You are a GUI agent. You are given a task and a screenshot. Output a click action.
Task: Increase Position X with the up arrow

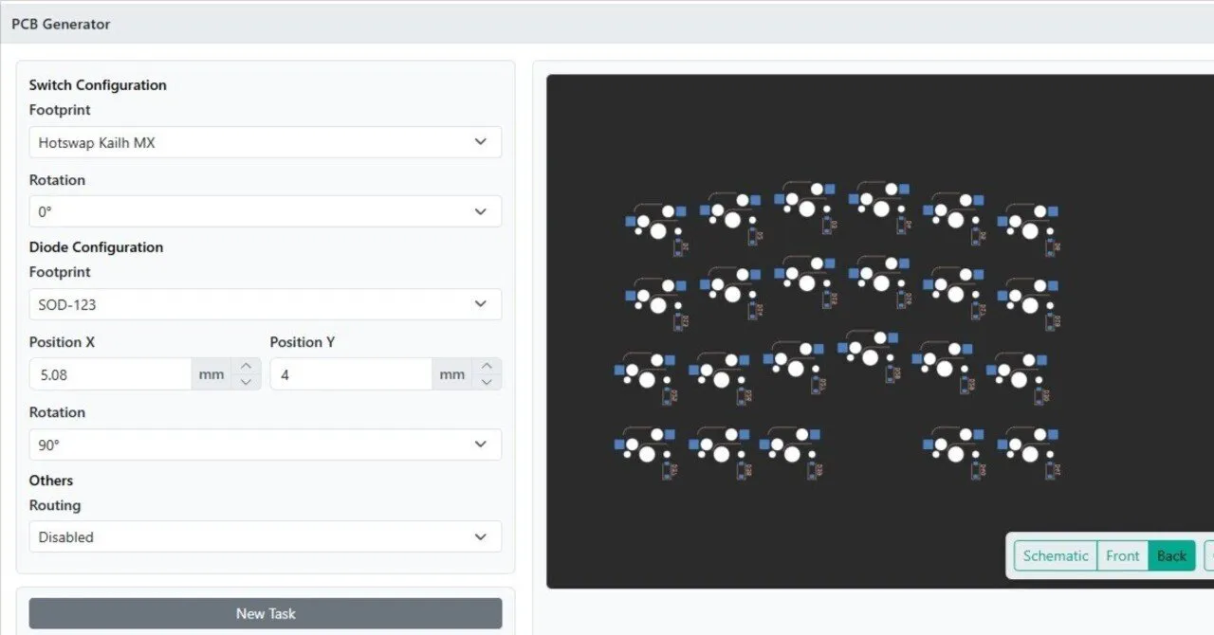tap(246, 367)
